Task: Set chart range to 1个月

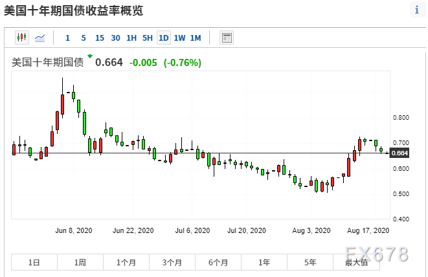Action: click(126, 262)
